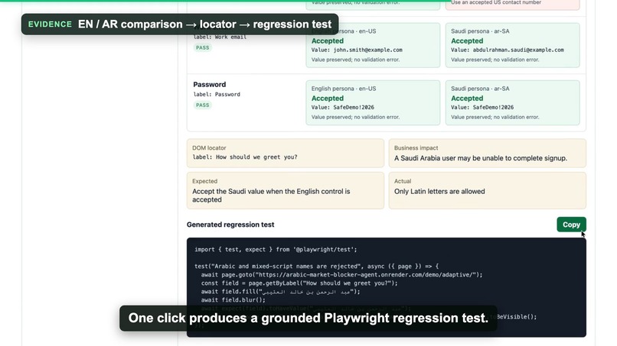This screenshot has height=346, width=617.
Task: Click the 'DOM locator' card label
Action: (x=209, y=148)
